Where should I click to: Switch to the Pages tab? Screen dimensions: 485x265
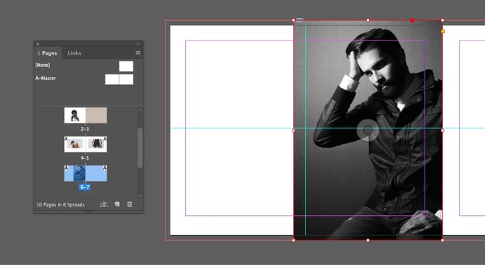point(48,53)
